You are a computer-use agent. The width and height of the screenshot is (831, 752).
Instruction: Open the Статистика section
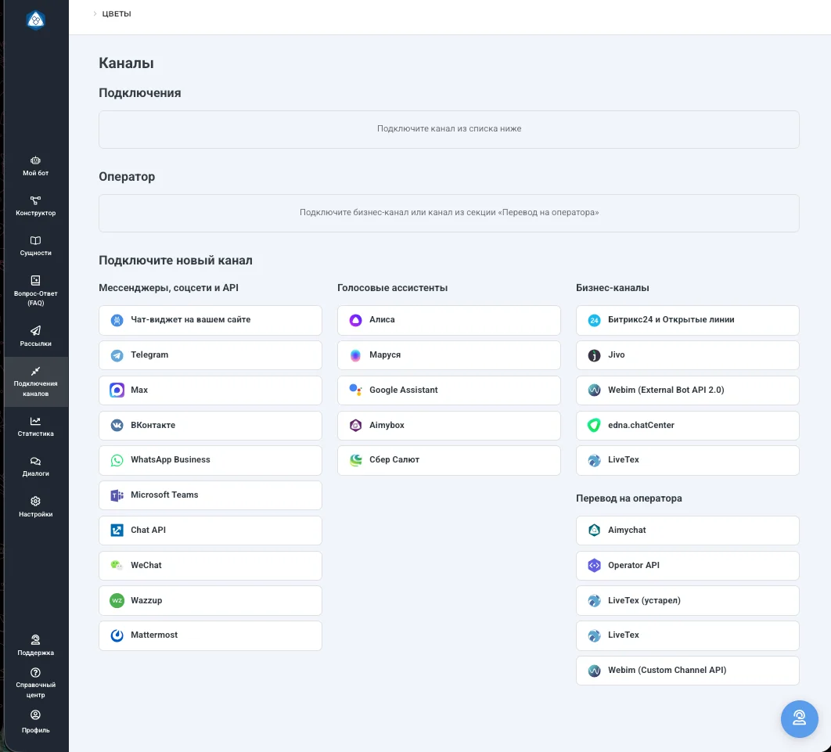(x=35, y=426)
